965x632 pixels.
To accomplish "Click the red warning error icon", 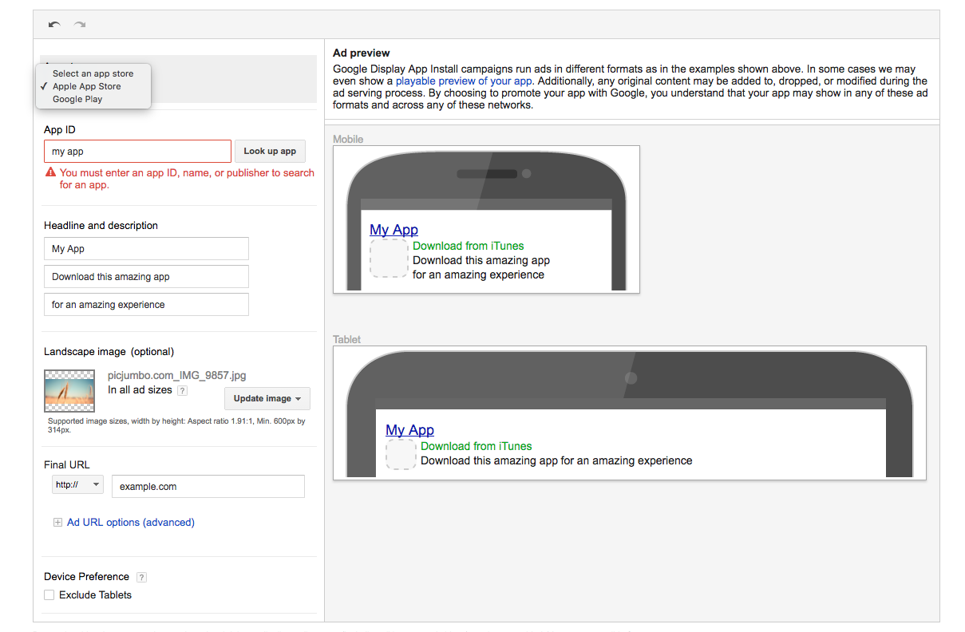I will pos(50,172).
